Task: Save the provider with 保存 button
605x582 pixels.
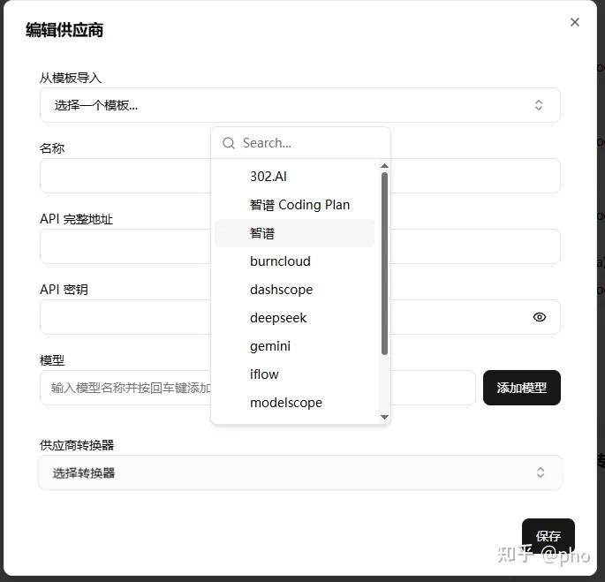Action: 548,536
